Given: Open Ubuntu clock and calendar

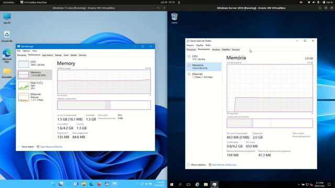Looking at the screenshot, I should point(167,2).
